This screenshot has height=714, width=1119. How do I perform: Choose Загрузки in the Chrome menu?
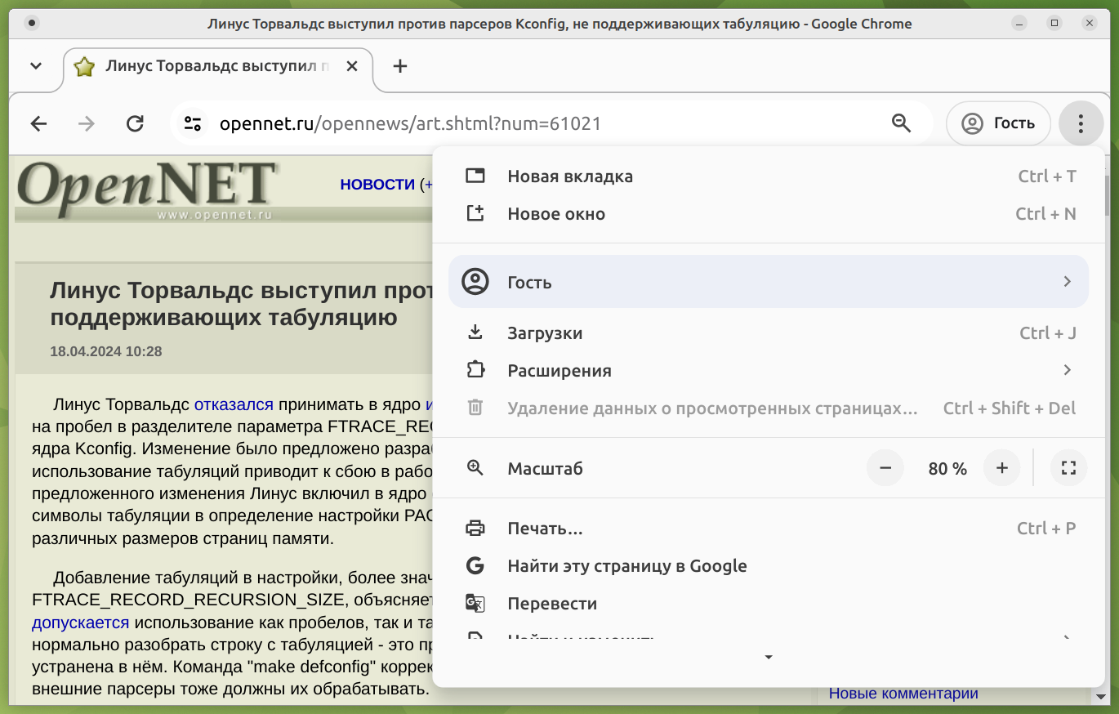click(x=545, y=333)
